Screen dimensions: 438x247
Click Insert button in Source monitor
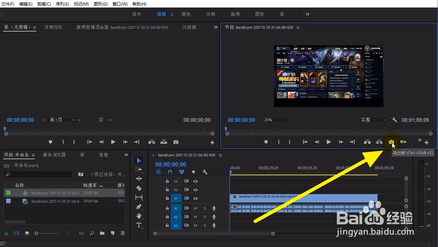point(152,142)
